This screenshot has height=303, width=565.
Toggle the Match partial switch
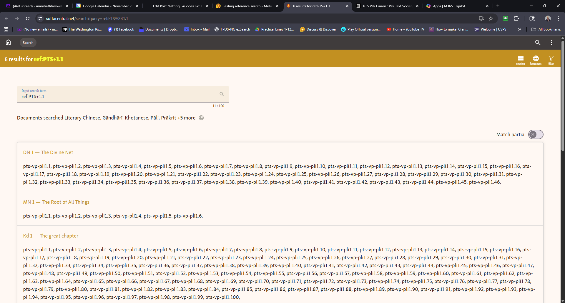536,134
